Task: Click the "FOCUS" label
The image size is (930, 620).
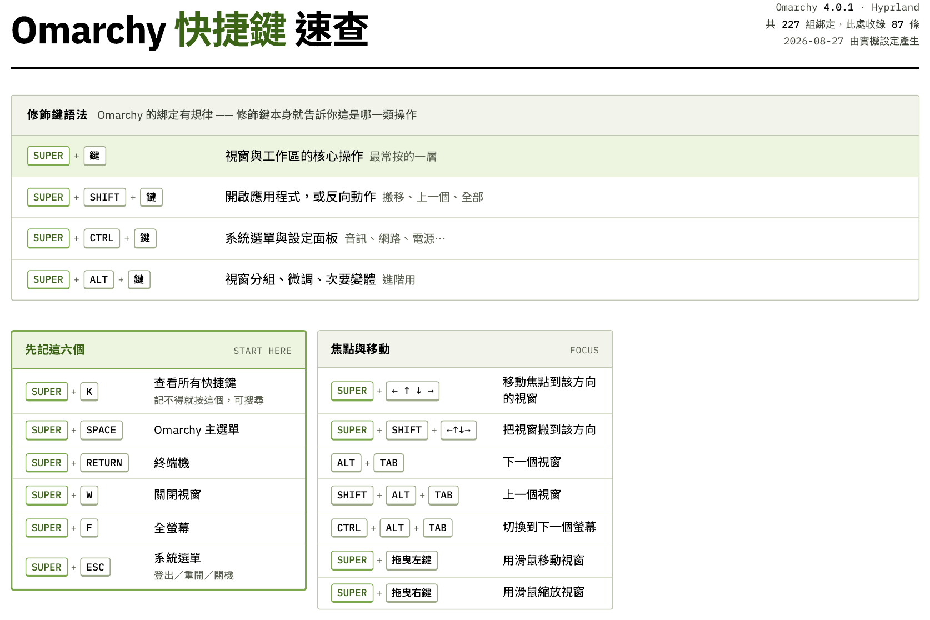Action: 584,351
